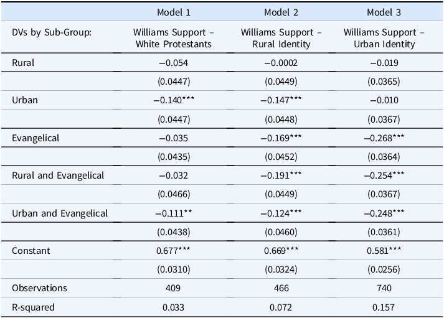
Task: Click the constant value 0.677***
Action: (x=173, y=250)
